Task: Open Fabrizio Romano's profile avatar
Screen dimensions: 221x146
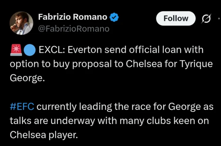Action: coord(21,23)
